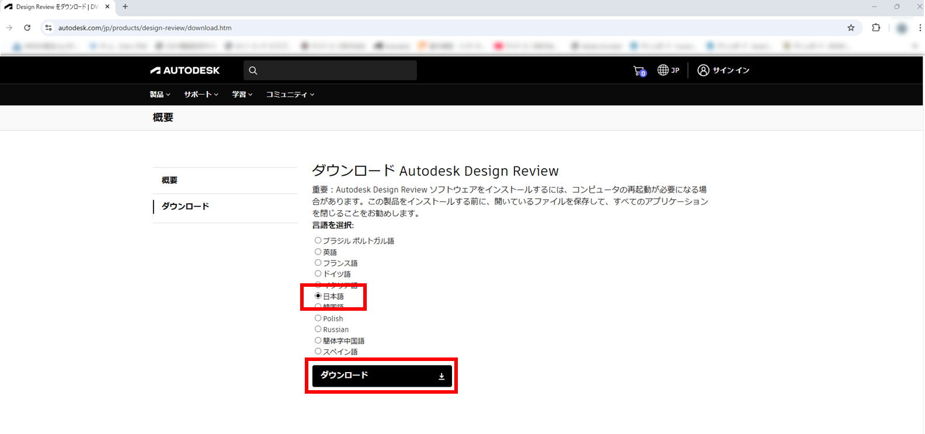Click the 概要 heading in the gray bar
This screenshot has width=925, height=434.
[163, 117]
